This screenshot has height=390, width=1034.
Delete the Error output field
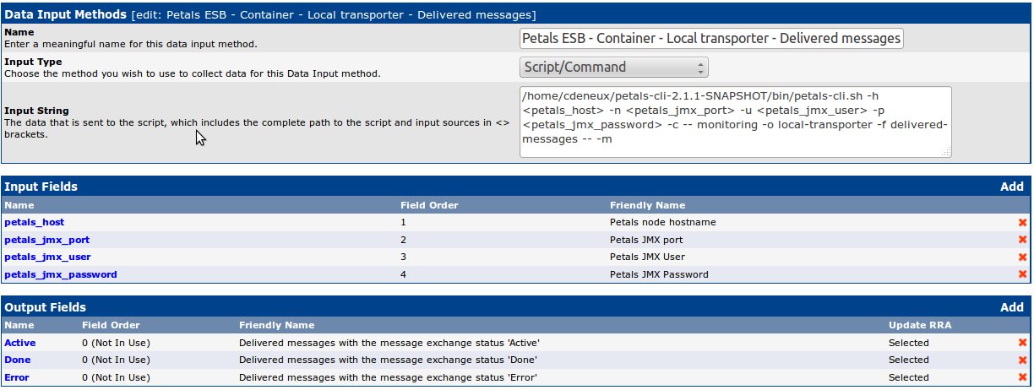pos(1023,377)
